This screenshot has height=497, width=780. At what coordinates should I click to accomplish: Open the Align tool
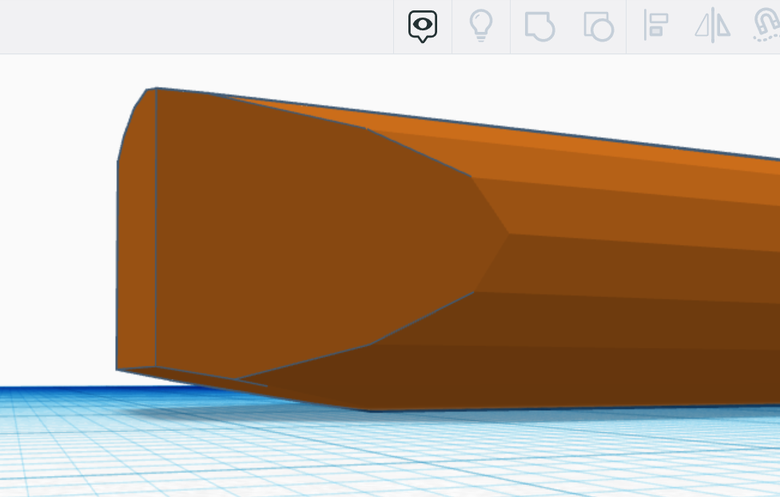click(x=655, y=25)
